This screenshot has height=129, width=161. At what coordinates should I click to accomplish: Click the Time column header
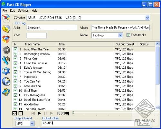point(85,44)
